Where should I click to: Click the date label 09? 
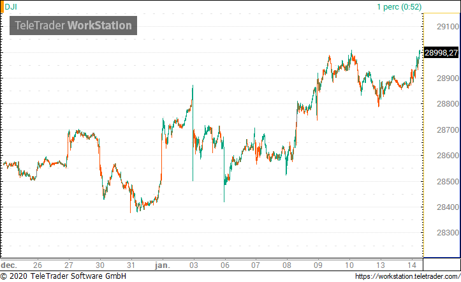click(318, 265)
